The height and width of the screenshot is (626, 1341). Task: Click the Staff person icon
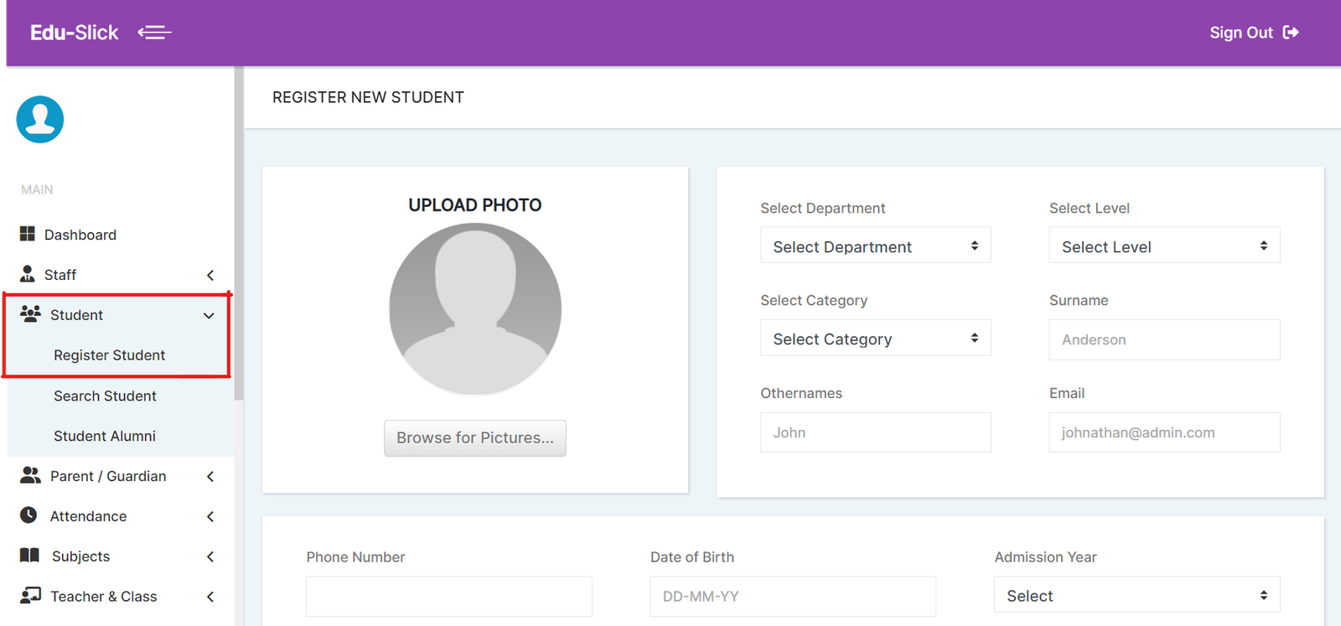pyautogui.click(x=28, y=274)
